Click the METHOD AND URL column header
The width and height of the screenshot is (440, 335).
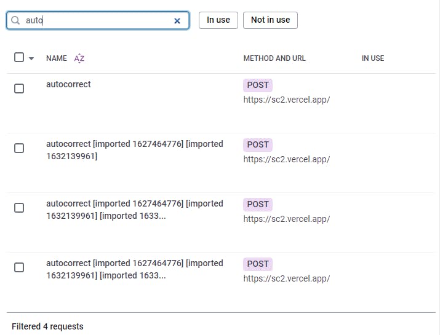click(x=274, y=58)
